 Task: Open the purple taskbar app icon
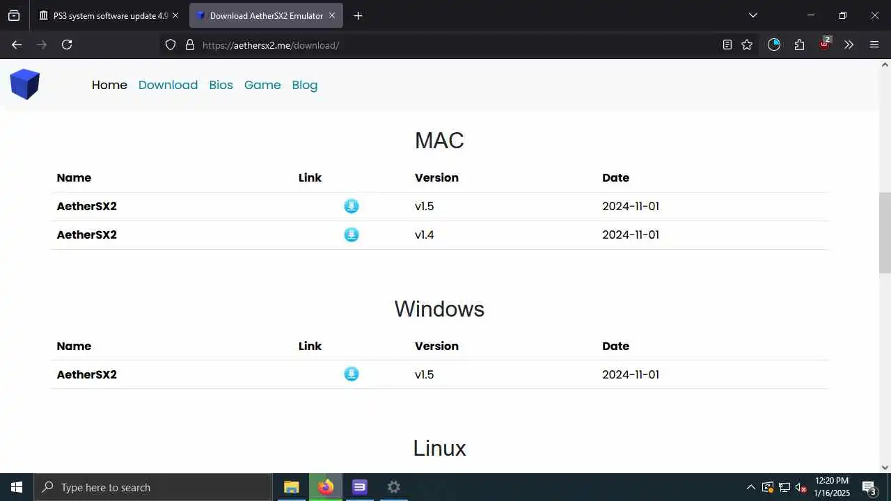[359, 487]
